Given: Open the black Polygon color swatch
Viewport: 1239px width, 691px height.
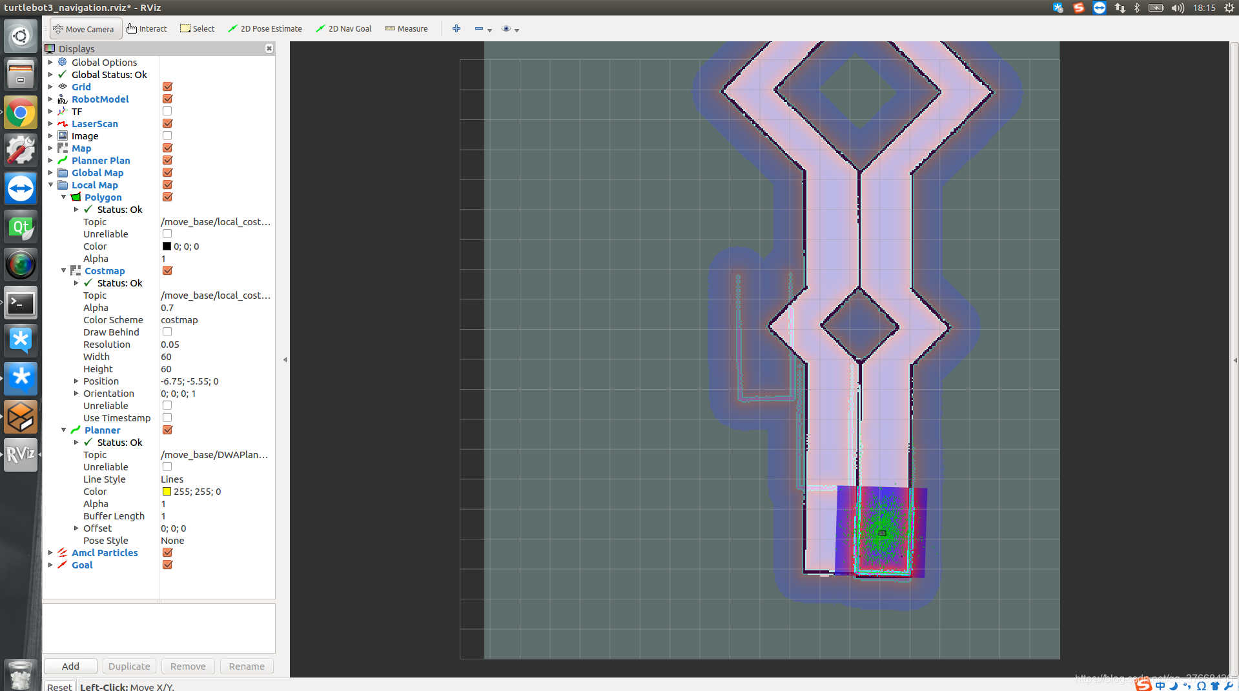Looking at the screenshot, I should pyautogui.click(x=167, y=246).
